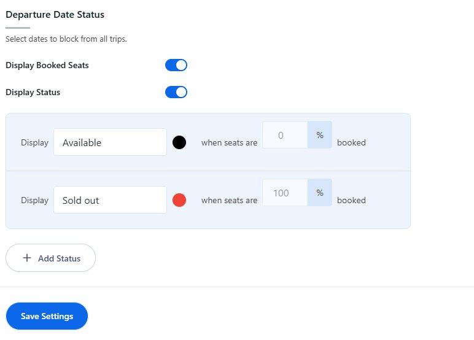Click the Available status name field

tap(110, 142)
